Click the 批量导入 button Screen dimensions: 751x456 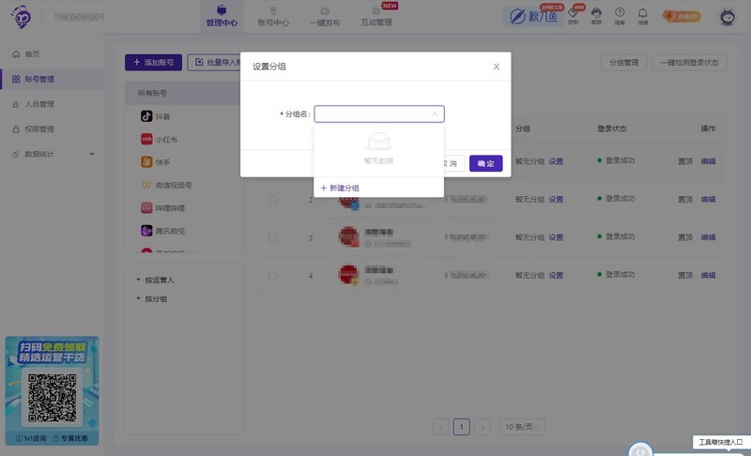click(214, 62)
